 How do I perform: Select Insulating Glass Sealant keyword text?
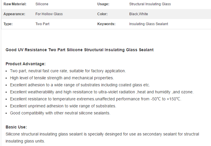[149, 24]
